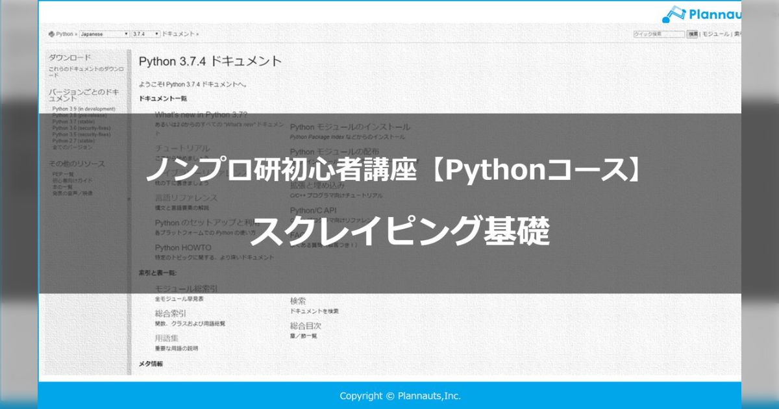The width and height of the screenshot is (779, 409).
Task: Open the Japanese language dropdown
Action: tap(104, 33)
